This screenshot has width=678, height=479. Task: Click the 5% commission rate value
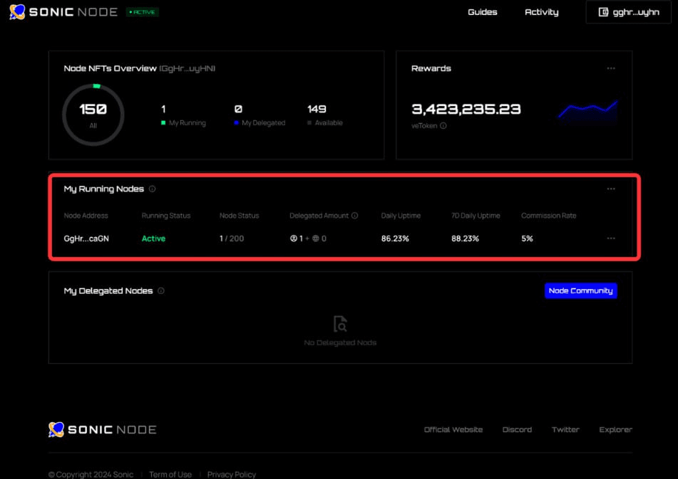pos(527,238)
